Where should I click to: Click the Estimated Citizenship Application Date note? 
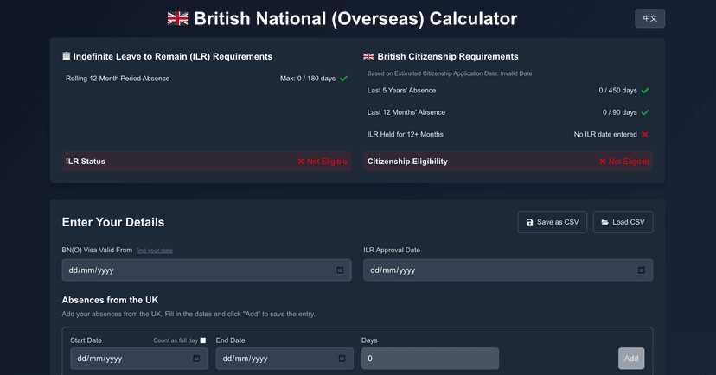pyautogui.click(x=450, y=73)
